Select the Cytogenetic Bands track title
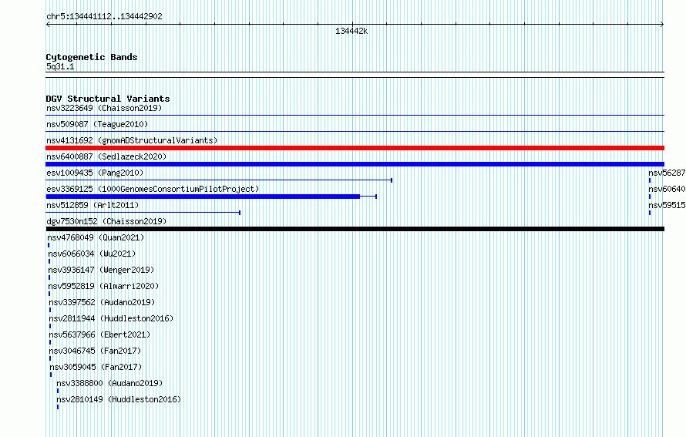 (x=92, y=57)
